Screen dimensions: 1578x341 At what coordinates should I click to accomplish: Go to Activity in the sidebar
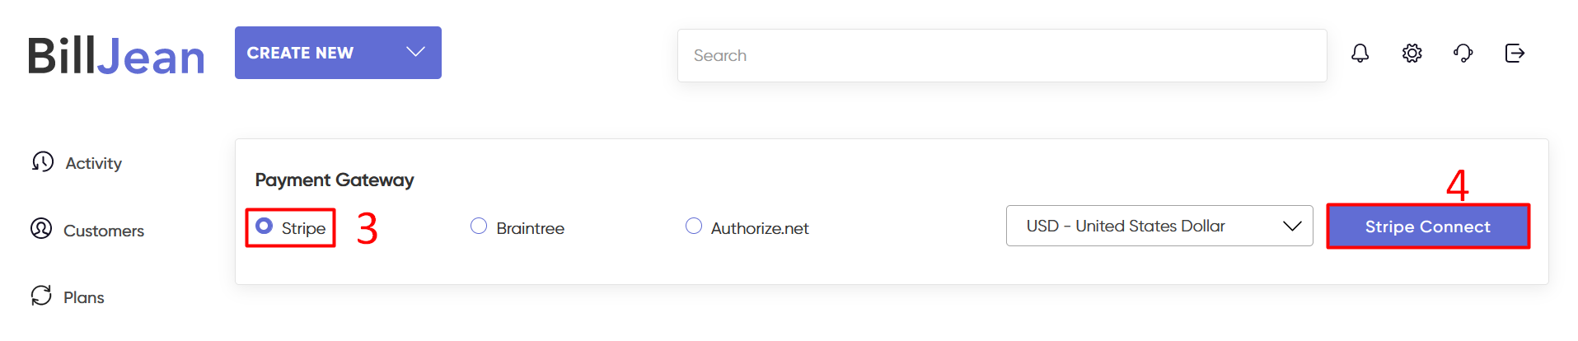coord(93,163)
